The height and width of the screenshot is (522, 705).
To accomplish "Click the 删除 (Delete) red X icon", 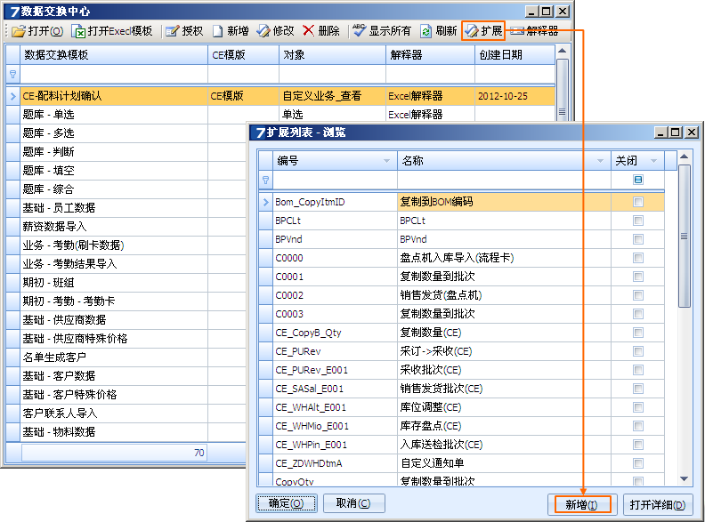I will pyautogui.click(x=309, y=31).
